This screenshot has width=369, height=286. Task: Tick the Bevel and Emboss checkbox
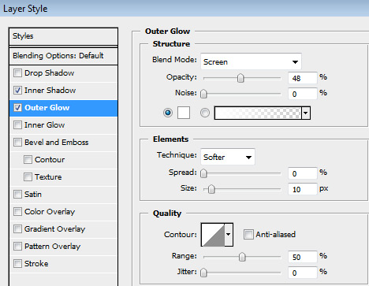click(x=17, y=142)
